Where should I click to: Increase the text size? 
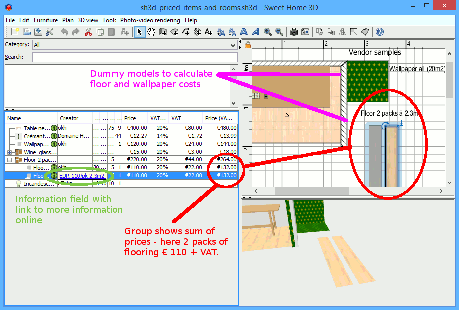(221, 31)
